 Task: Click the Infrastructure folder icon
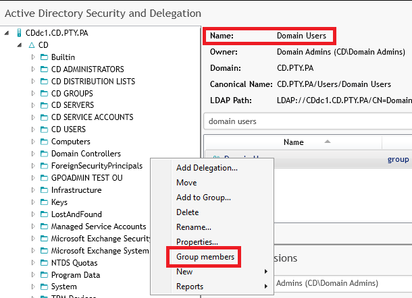coord(44,190)
